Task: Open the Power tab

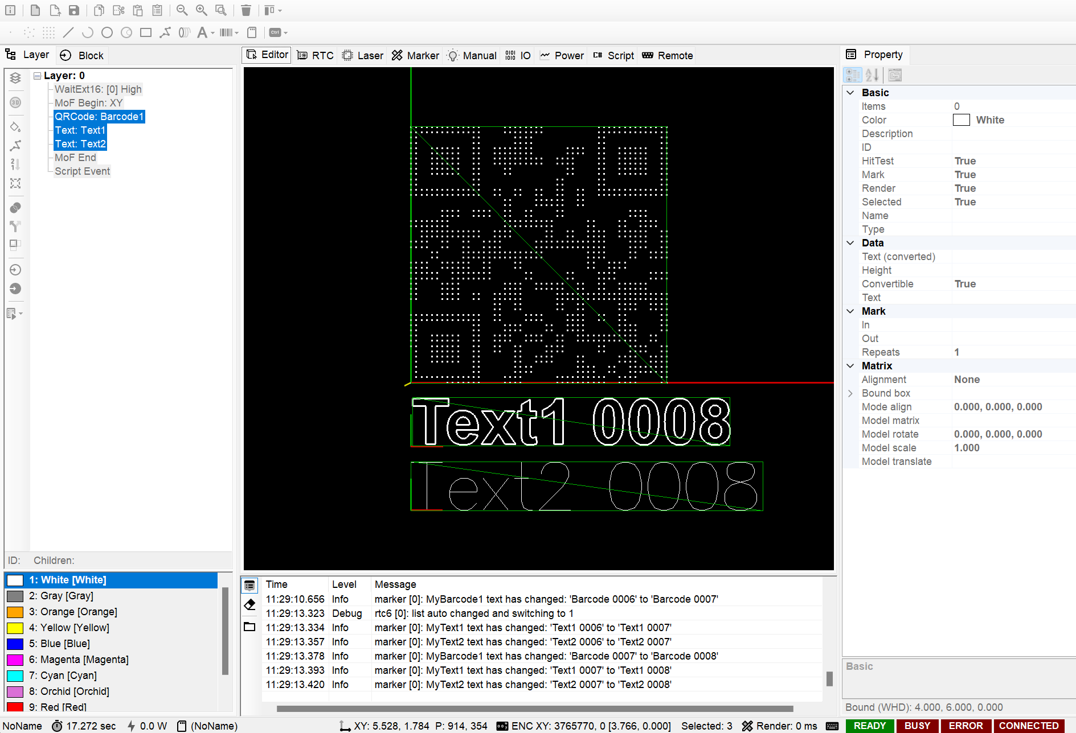Action: point(562,55)
